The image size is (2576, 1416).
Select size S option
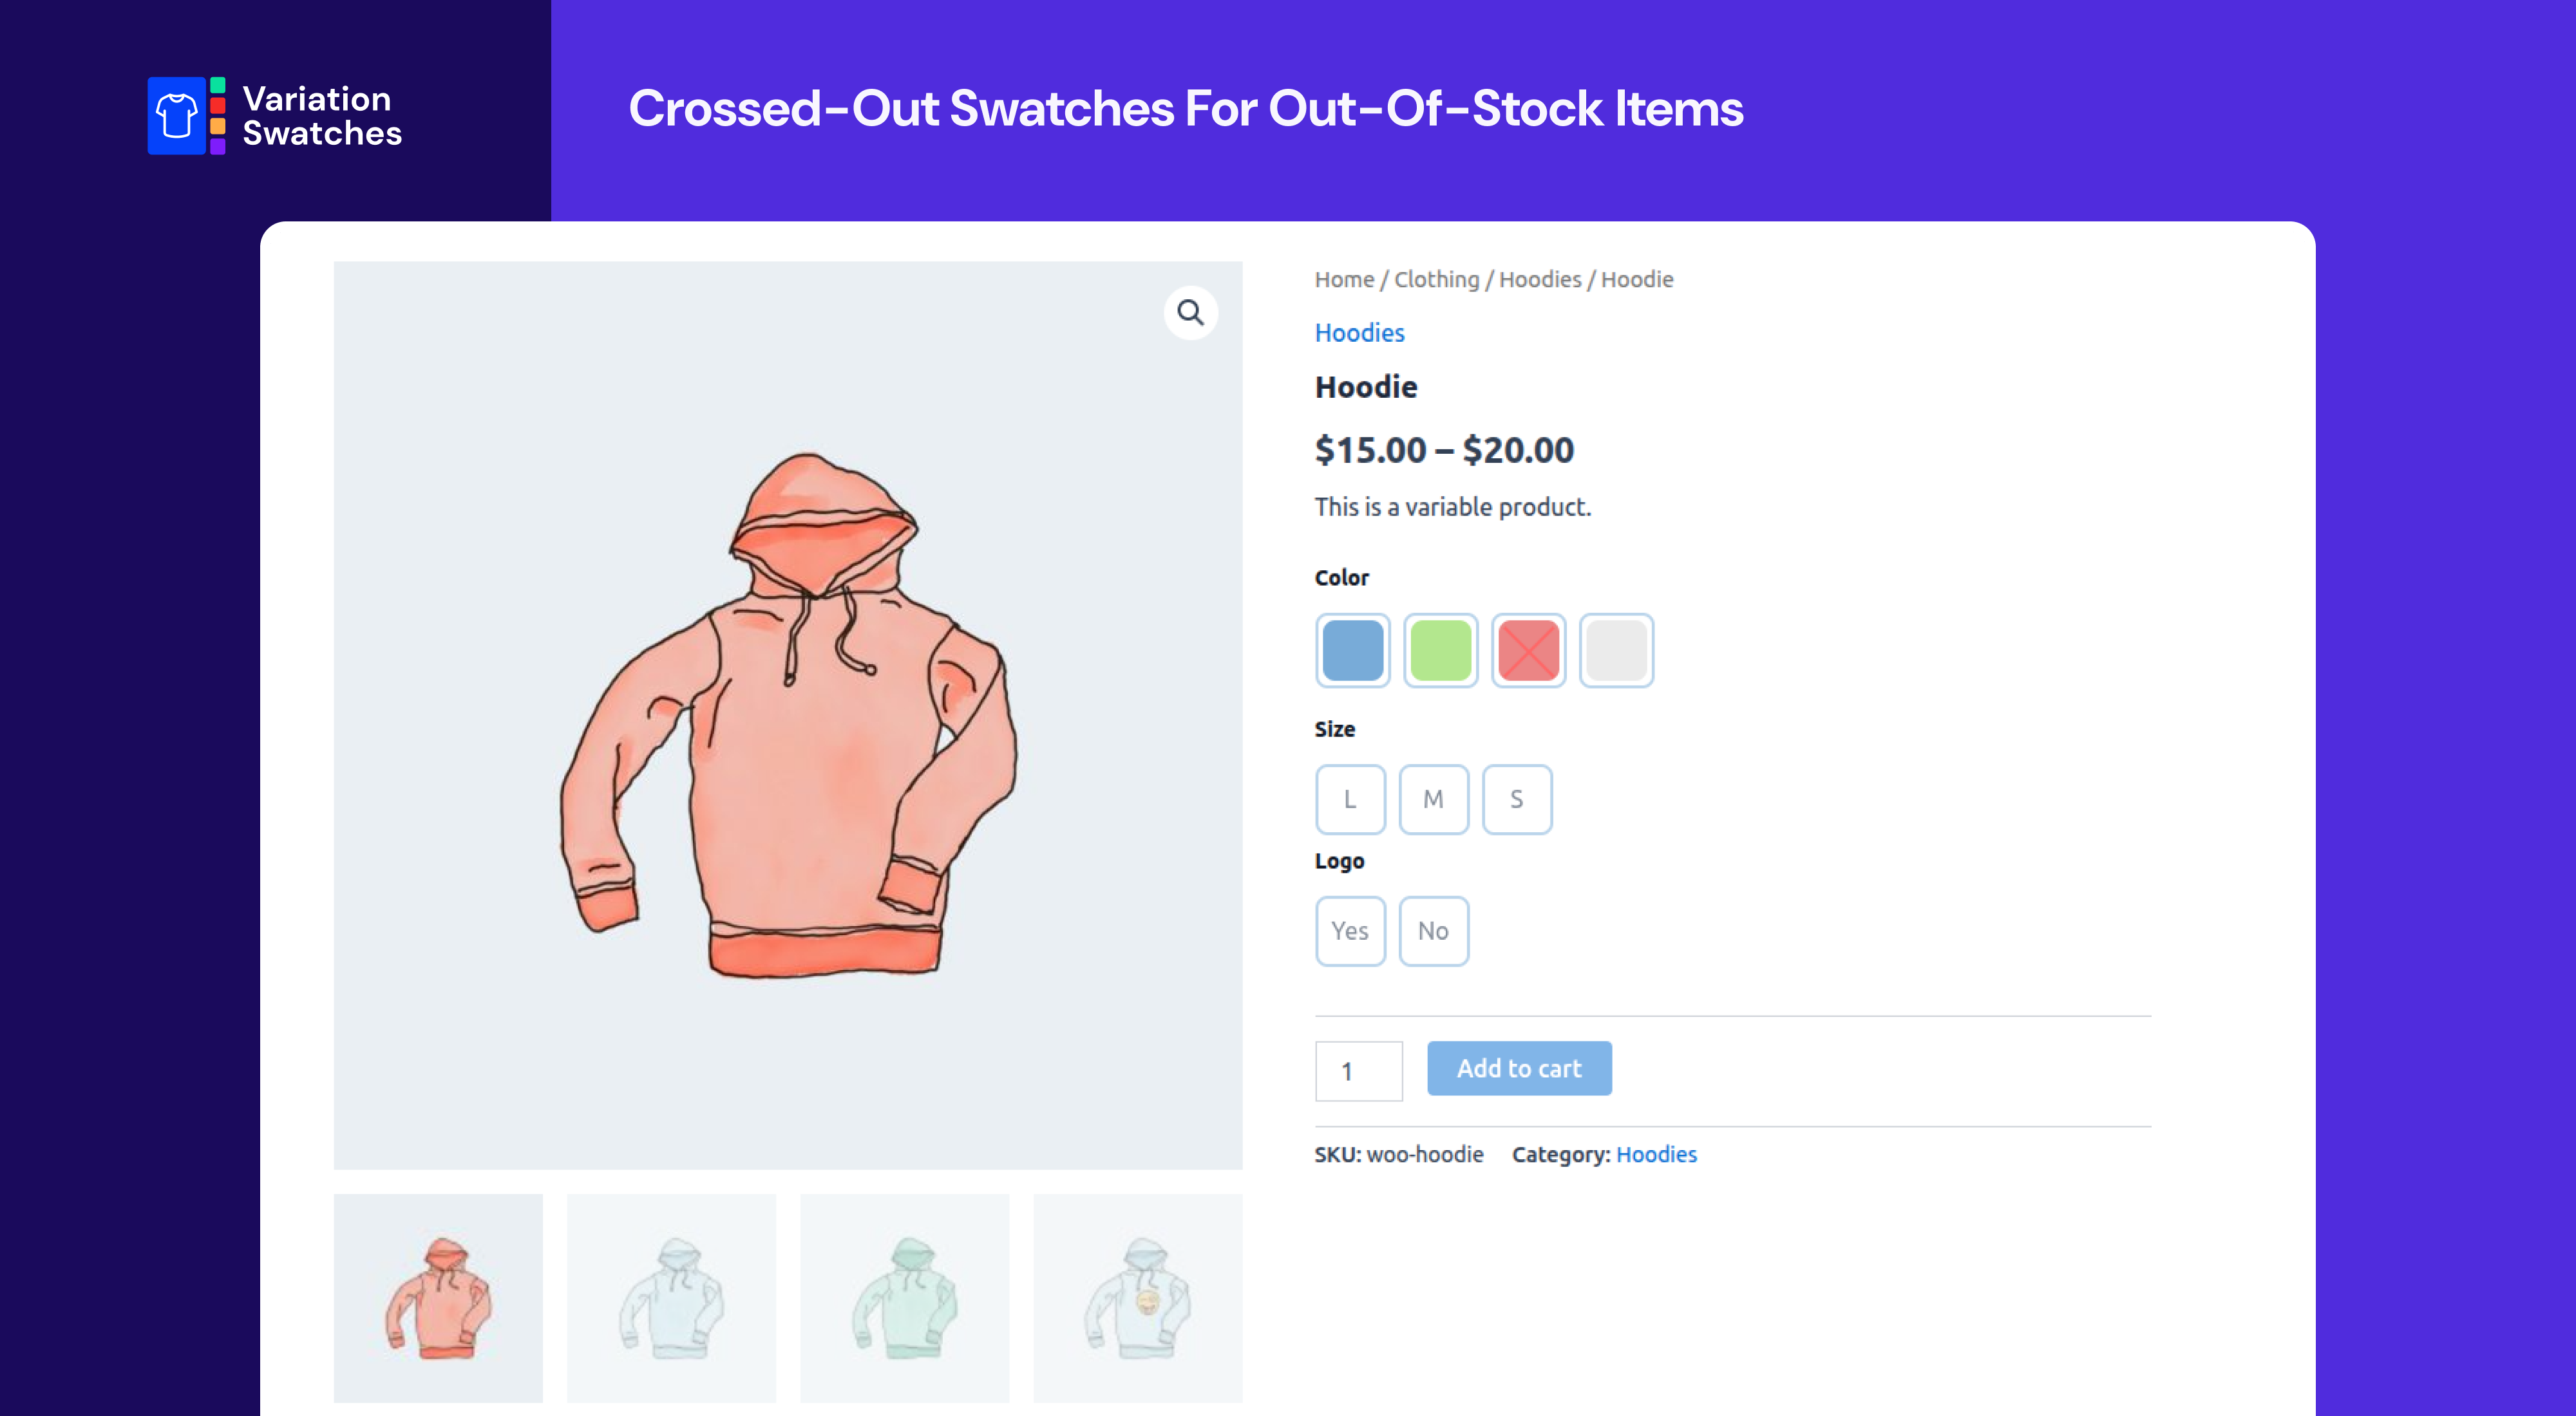(1517, 799)
